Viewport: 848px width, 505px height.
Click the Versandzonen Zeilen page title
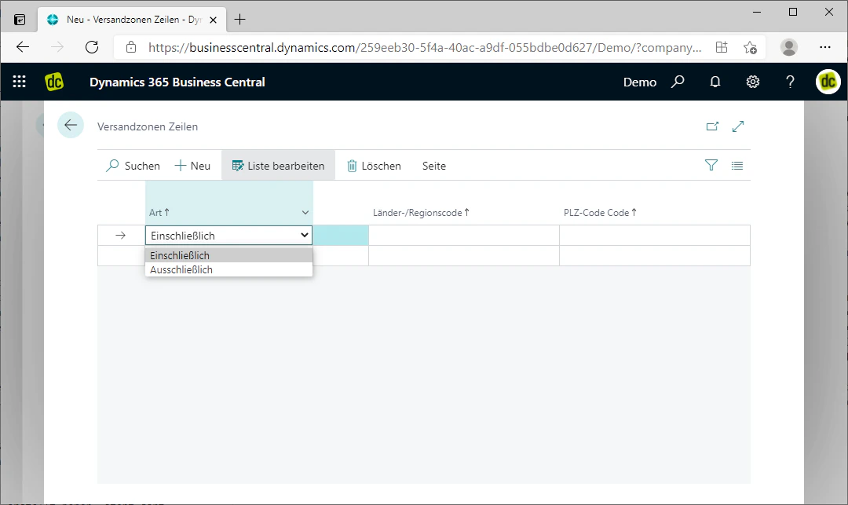point(148,126)
